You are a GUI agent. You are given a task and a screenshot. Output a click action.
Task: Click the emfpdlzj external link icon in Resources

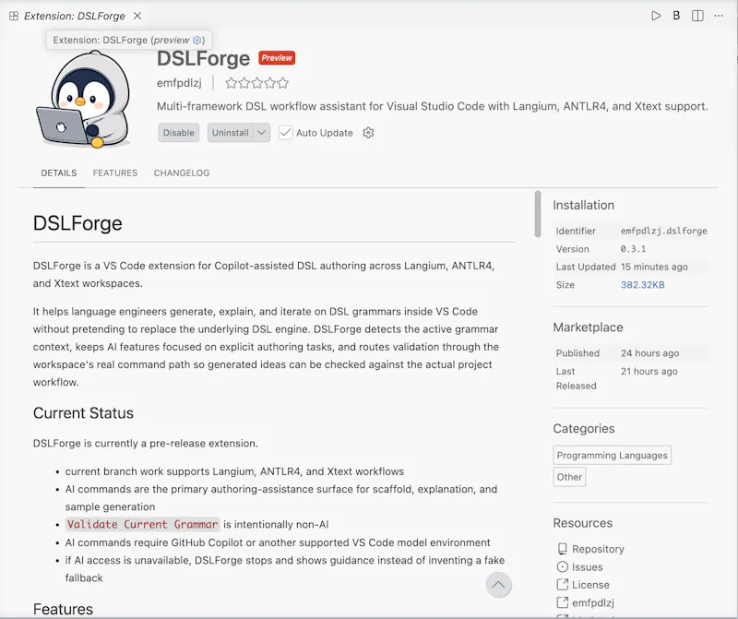(x=562, y=602)
